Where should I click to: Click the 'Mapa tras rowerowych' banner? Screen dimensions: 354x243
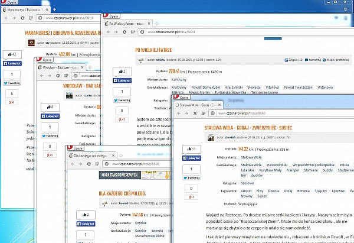[117, 176]
